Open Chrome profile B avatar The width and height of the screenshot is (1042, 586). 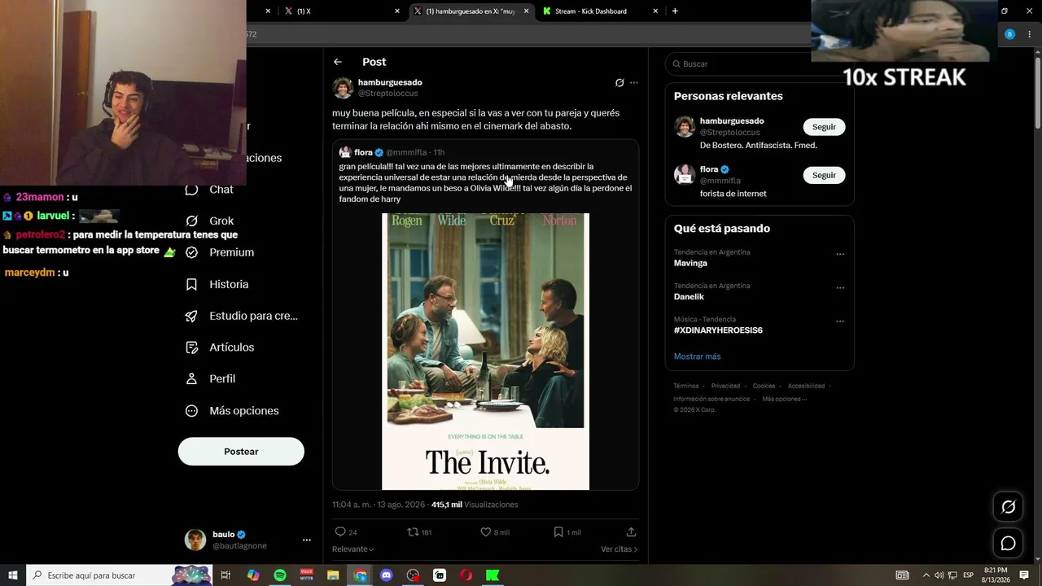point(1009,34)
